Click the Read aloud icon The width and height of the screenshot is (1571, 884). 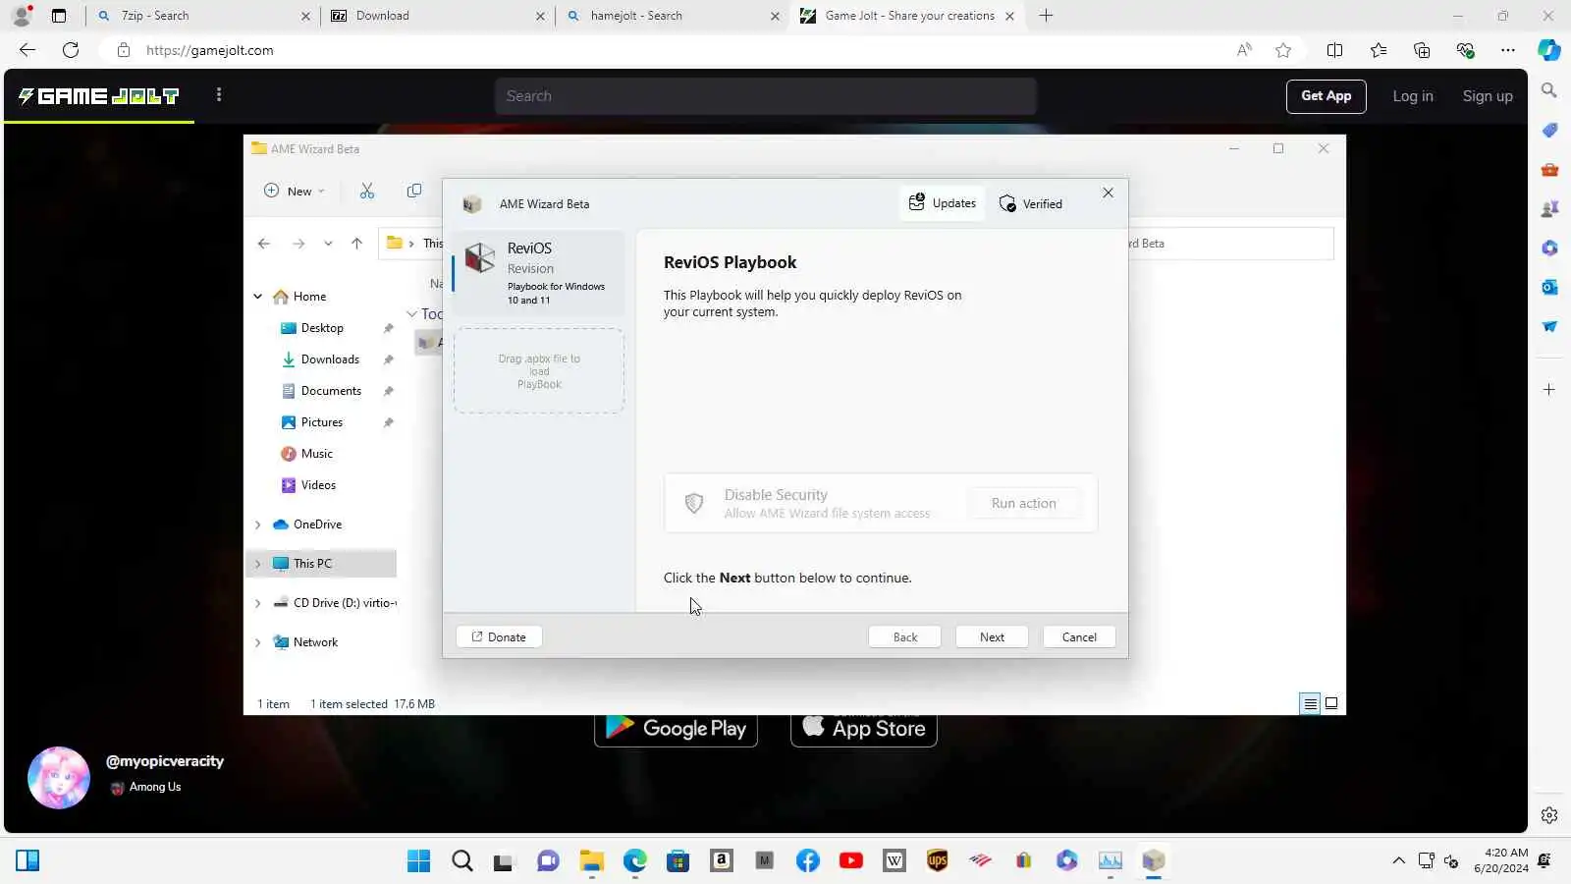1244,50
